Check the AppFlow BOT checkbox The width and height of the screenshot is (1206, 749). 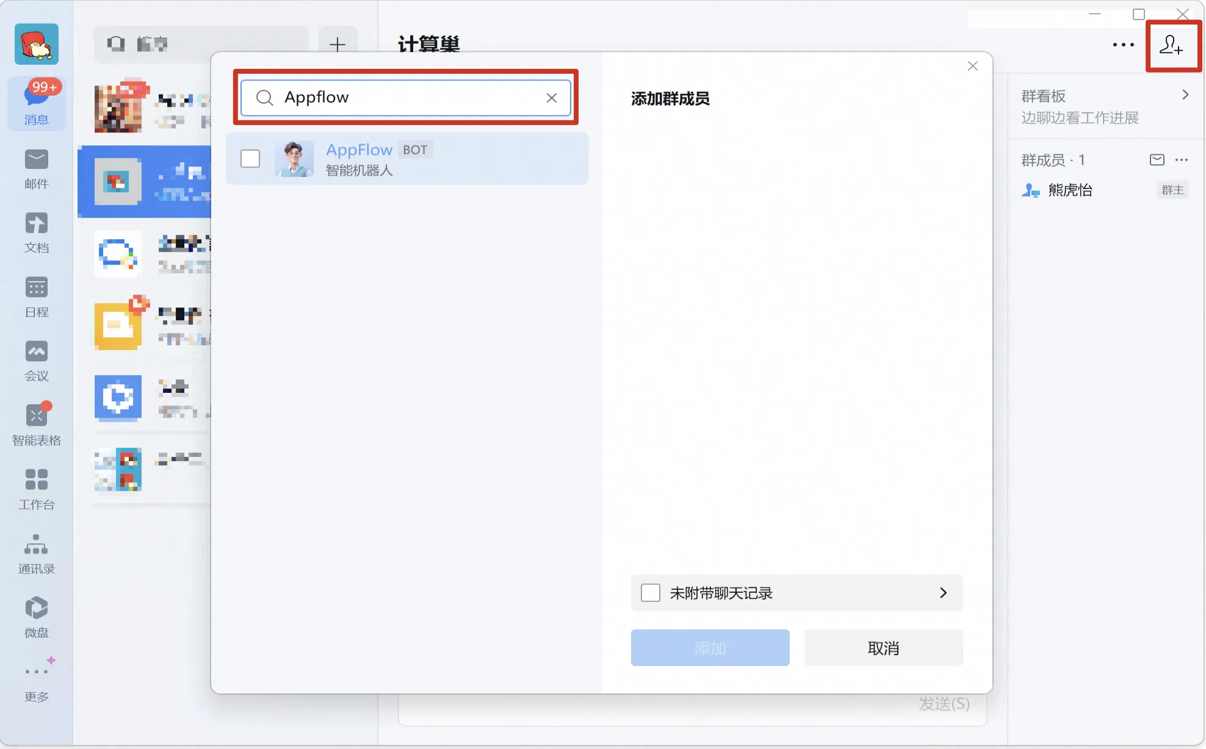(x=250, y=159)
